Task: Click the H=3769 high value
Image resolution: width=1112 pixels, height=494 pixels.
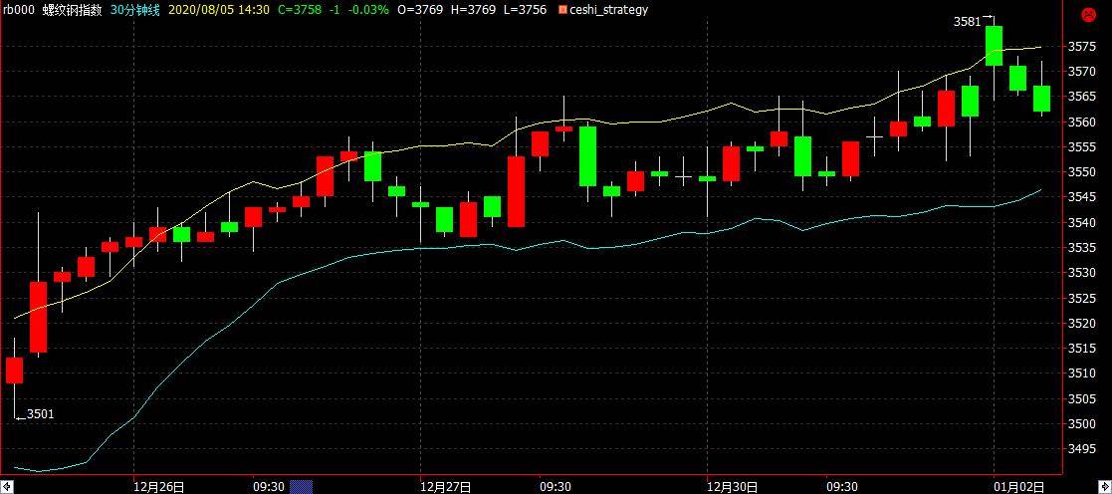Action: [472, 10]
